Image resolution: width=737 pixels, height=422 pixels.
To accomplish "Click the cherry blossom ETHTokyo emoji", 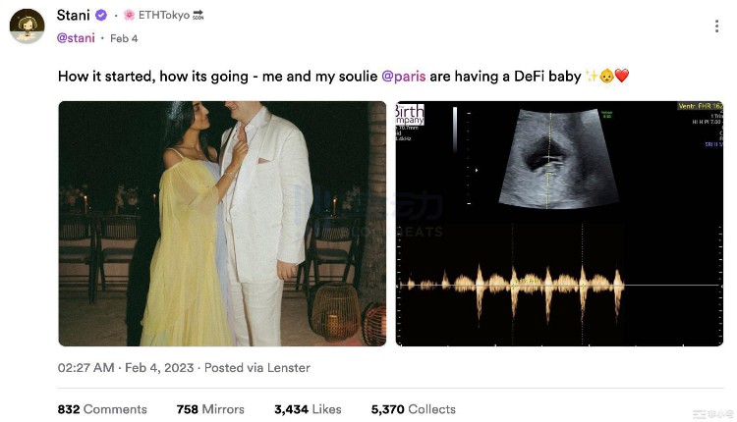I will [x=129, y=16].
